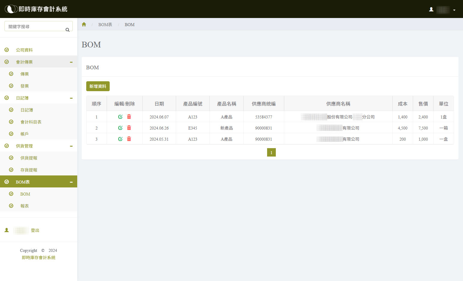
Task: Click the 登出 logout link
Action: coord(35,230)
